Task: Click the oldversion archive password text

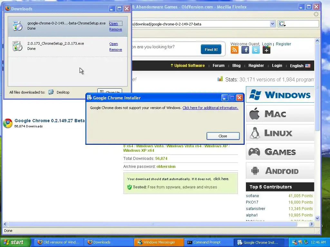Action: pos(166,167)
